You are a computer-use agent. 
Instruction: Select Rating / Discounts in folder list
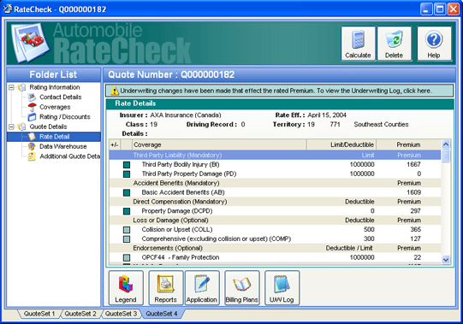(x=65, y=117)
